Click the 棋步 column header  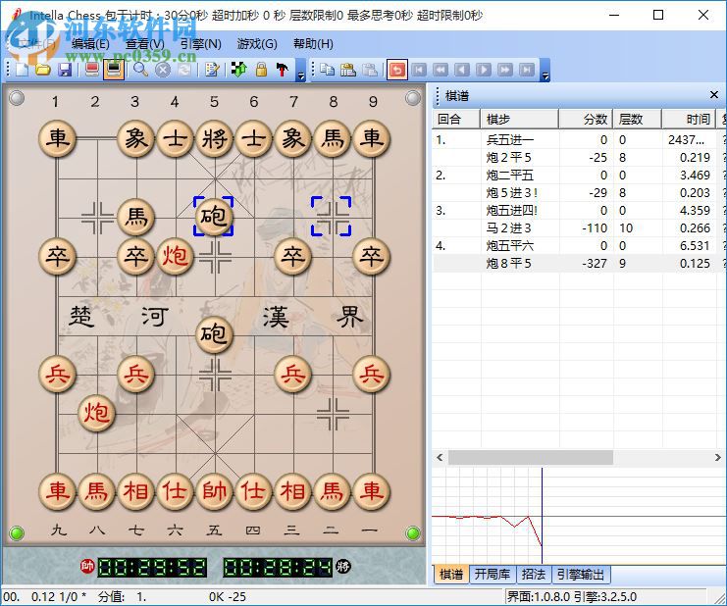519,119
